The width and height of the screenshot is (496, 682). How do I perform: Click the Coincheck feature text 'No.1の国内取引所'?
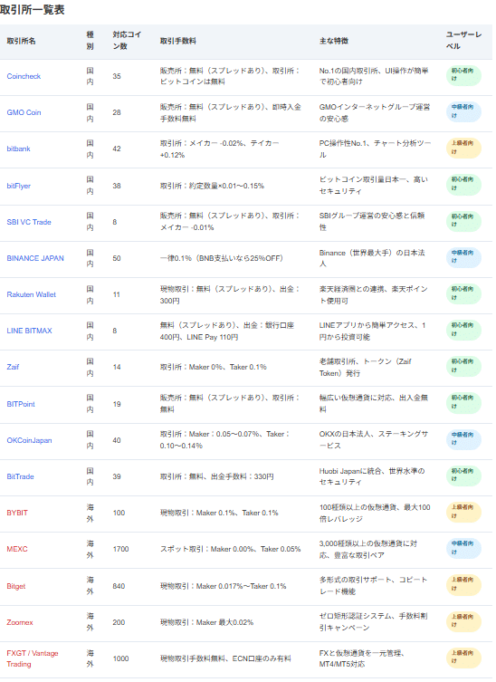348,71
